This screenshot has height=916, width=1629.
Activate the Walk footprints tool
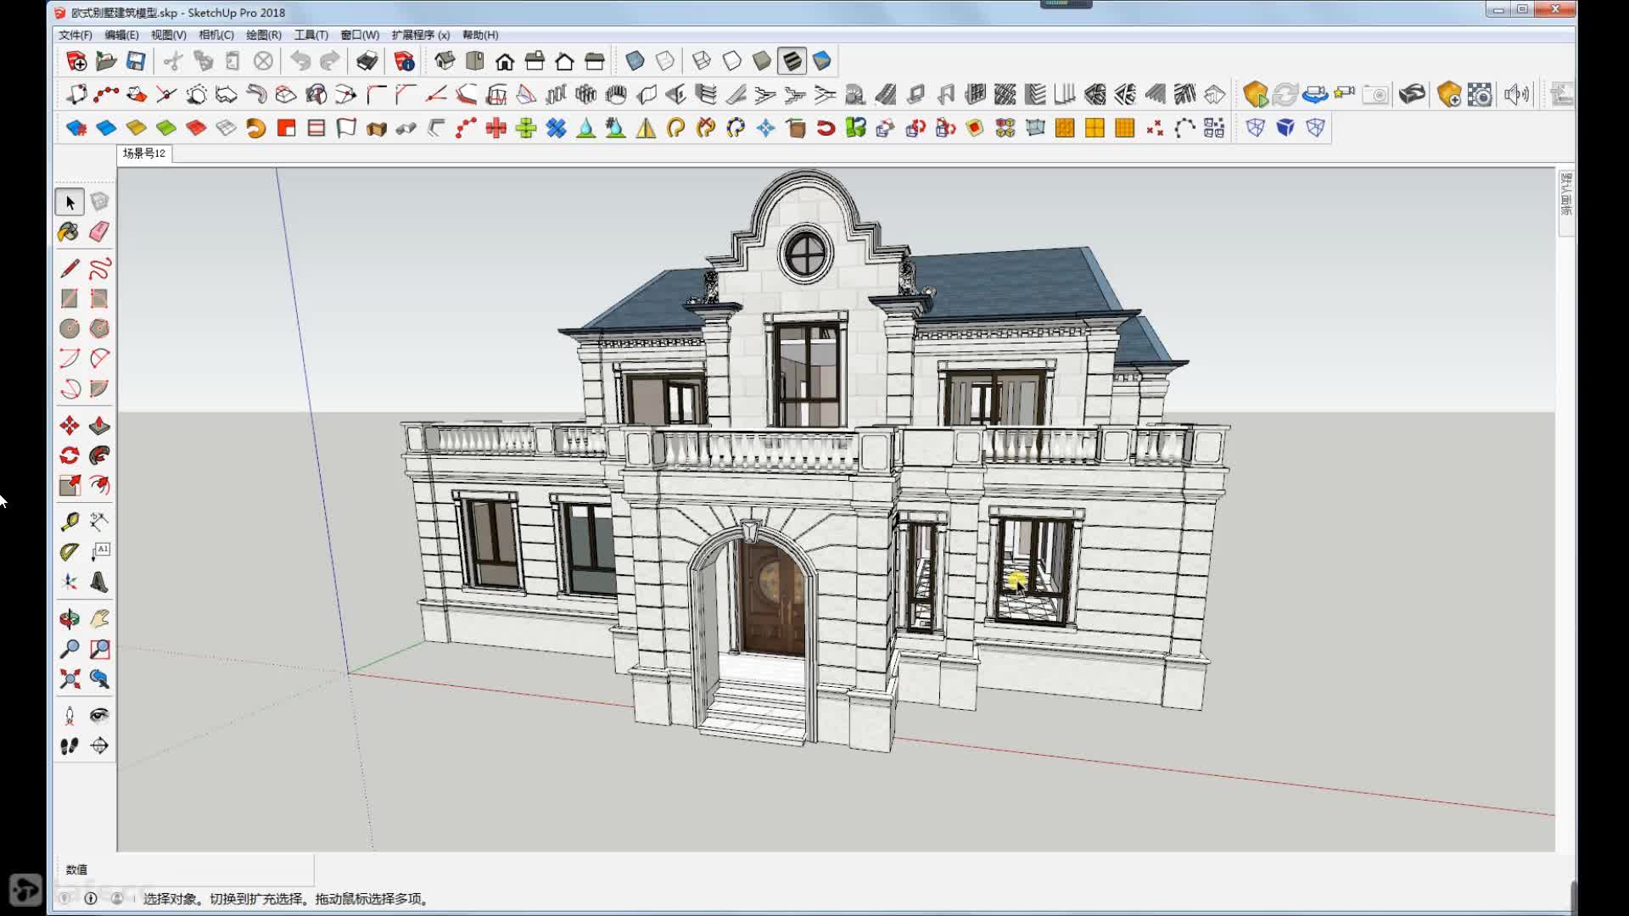click(70, 746)
